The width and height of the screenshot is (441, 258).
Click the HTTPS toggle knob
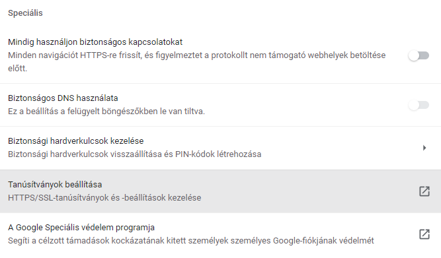(x=414, y=55)
